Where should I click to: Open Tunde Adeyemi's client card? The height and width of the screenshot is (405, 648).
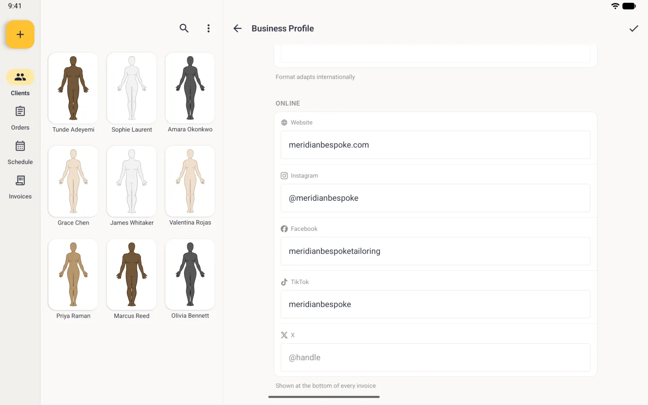click(x=73, y=93)
